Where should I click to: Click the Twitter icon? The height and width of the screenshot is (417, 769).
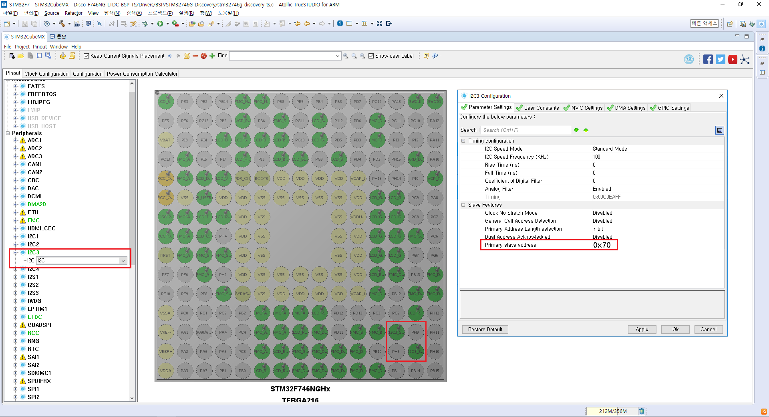coord(720,60)
